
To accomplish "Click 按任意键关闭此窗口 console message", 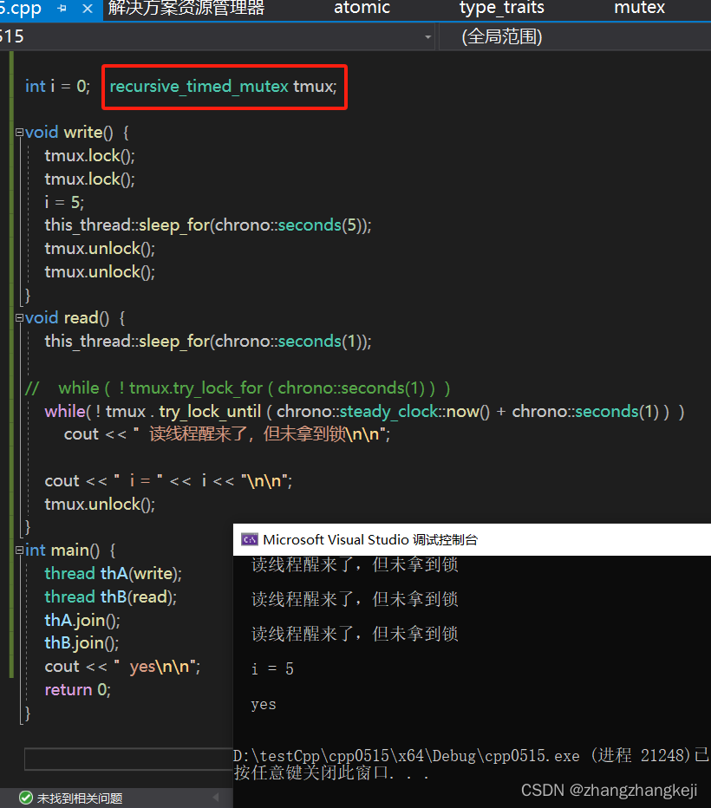I will [332, 772].
